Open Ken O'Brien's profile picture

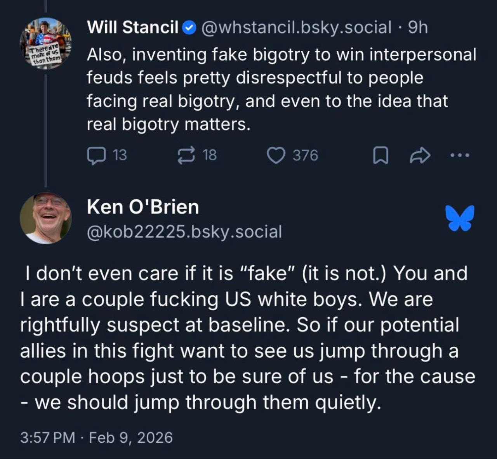(x=45, y=217)
